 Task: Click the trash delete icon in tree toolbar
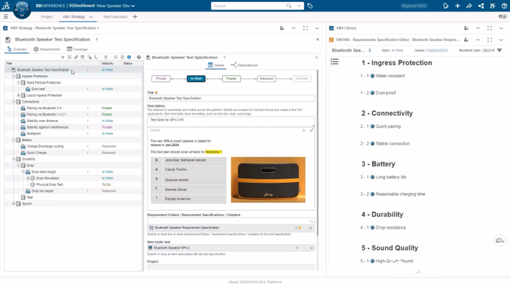(x=106, y=58)
